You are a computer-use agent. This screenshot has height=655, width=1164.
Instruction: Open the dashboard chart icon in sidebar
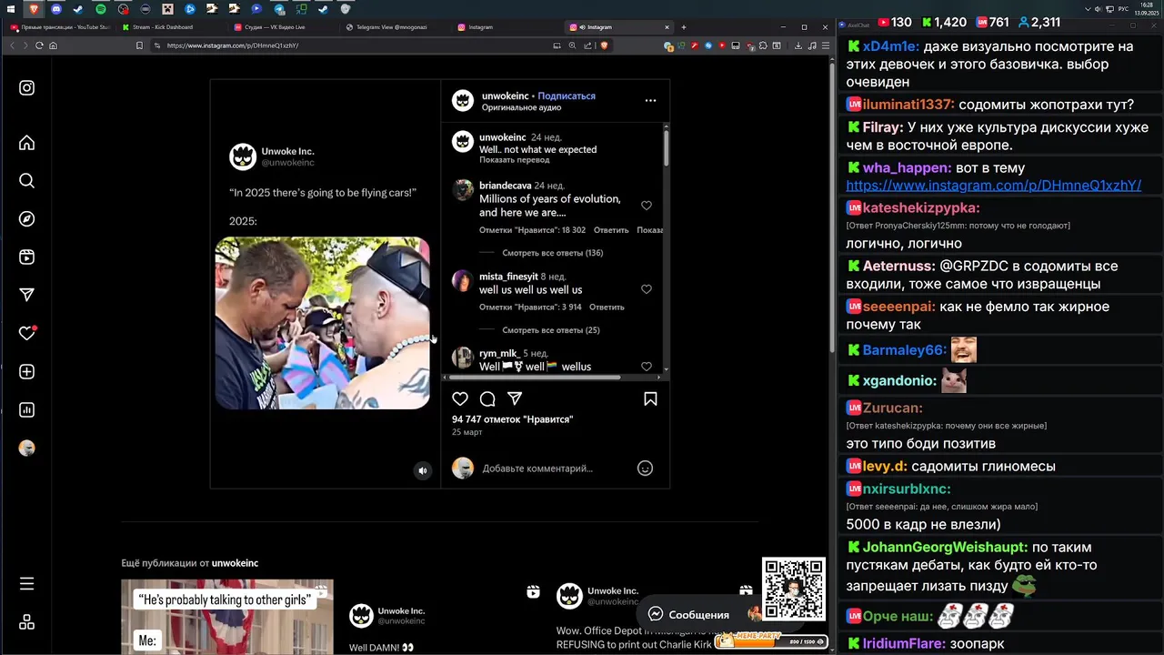pyautogui.click(x=26, y=409)
